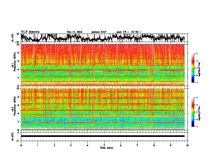This screenshot has width=211, height=163.
Task: Click the "VLF Spectra" title text
Action: click(30, 32)
